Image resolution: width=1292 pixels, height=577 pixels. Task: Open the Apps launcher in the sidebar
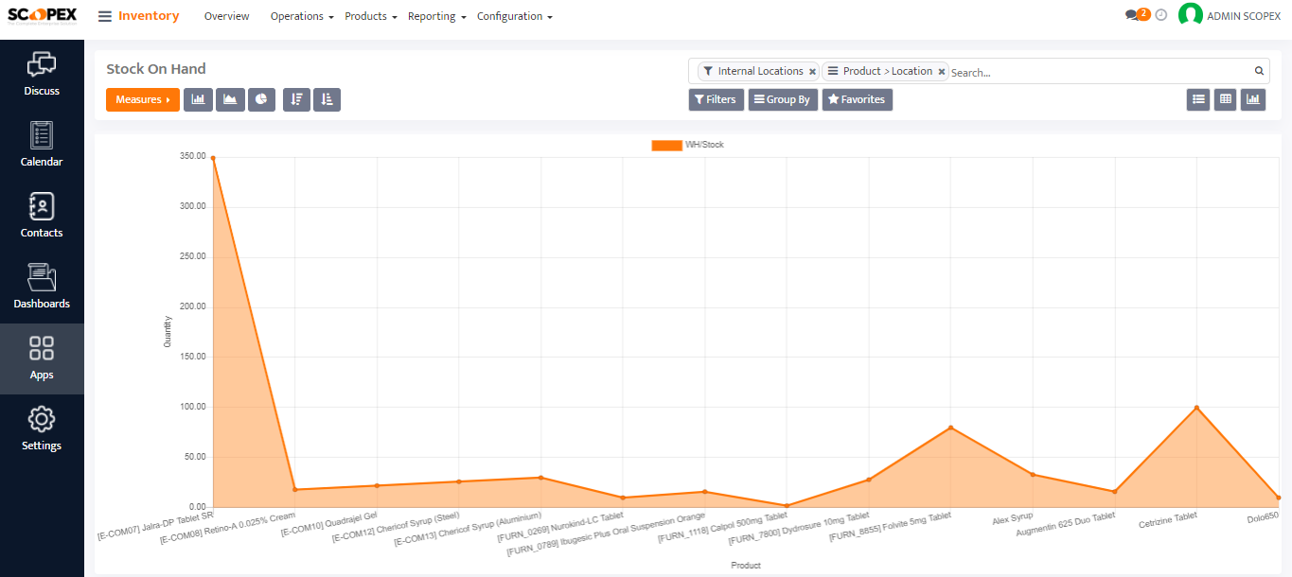(42, 358)
